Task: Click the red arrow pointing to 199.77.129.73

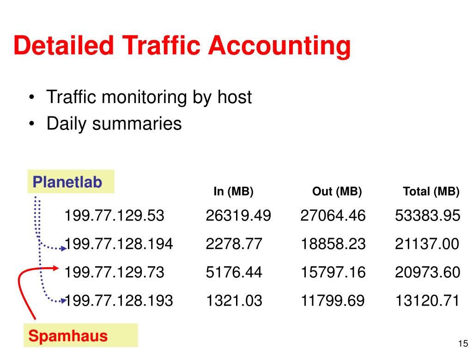Action: click(55, 268)
